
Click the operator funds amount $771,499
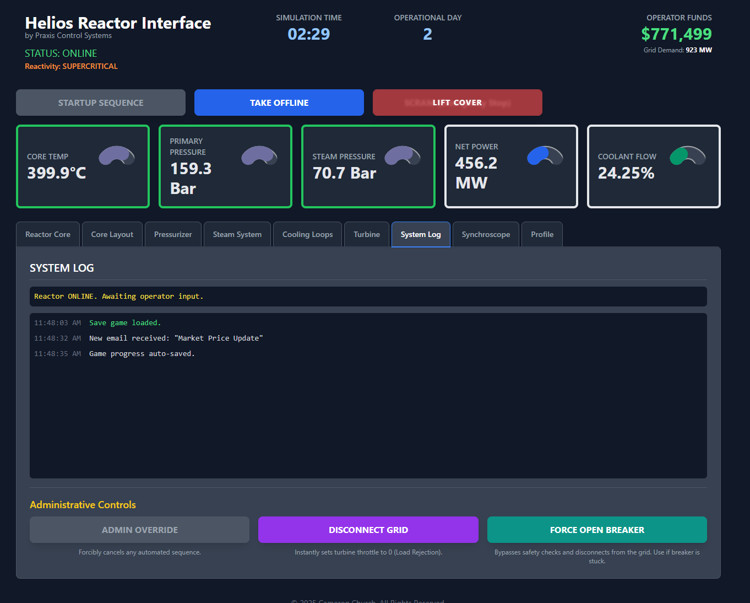(x=676, y=34)
